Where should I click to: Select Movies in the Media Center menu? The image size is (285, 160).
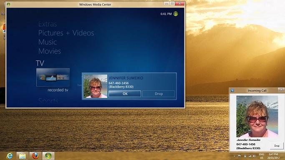click(x=50, y=51)
